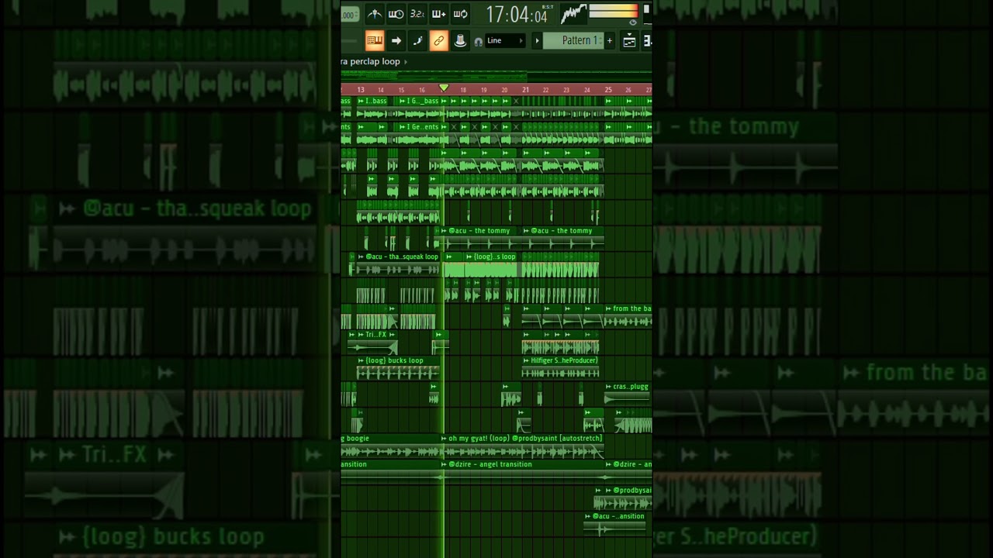Image resolution: width=993 pixels, height=558 pixels.
Task: Click bar 13 on the timeline ruler
Action: click(361, 90)
